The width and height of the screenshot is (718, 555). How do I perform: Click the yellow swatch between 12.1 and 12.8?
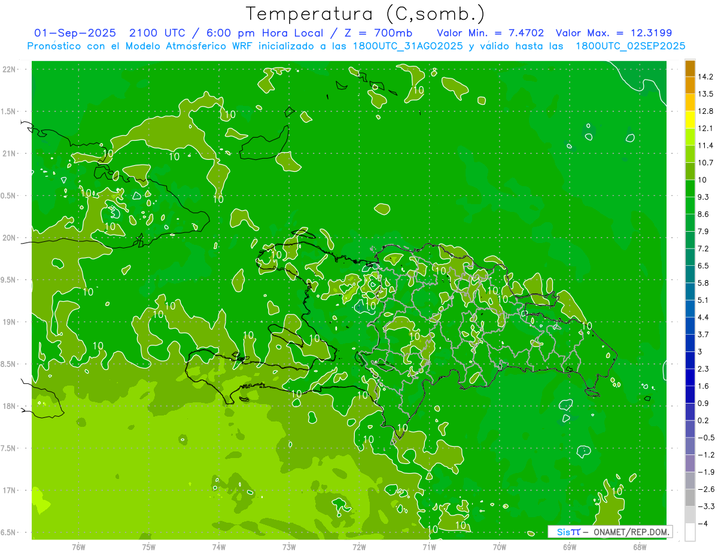point(690,120)
